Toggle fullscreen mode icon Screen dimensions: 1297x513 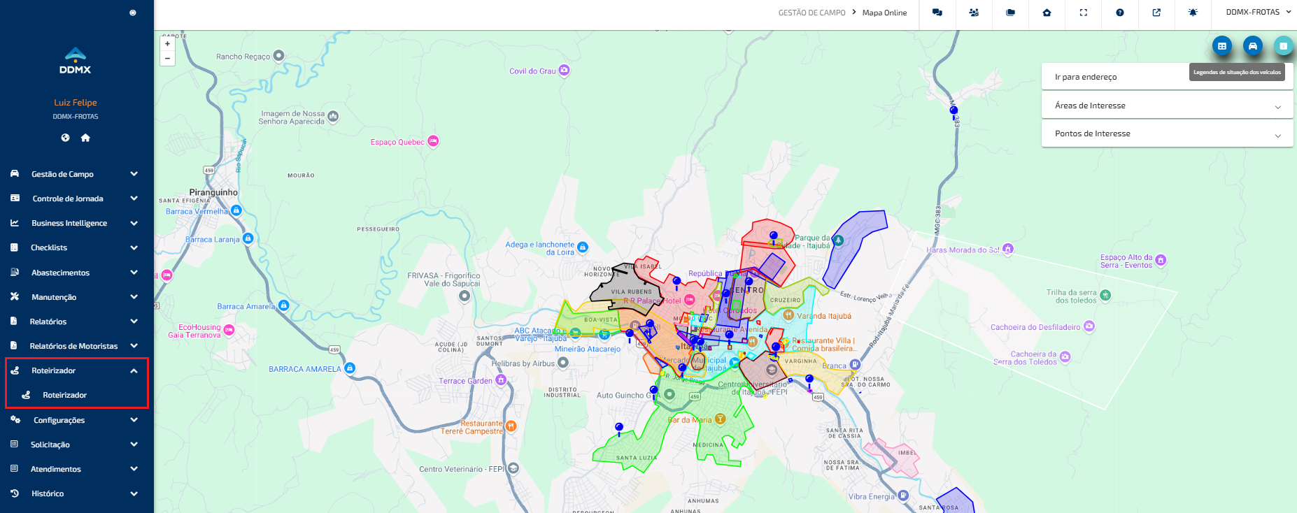(1084, 13)
